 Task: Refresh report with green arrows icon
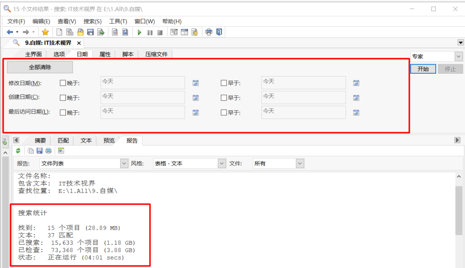click(19, 151)
